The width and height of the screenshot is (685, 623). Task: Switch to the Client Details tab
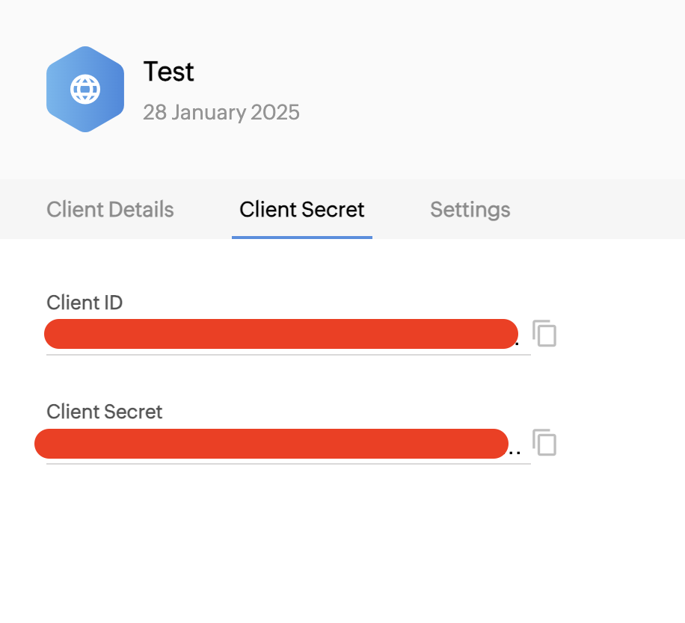(x=110, y=209)
